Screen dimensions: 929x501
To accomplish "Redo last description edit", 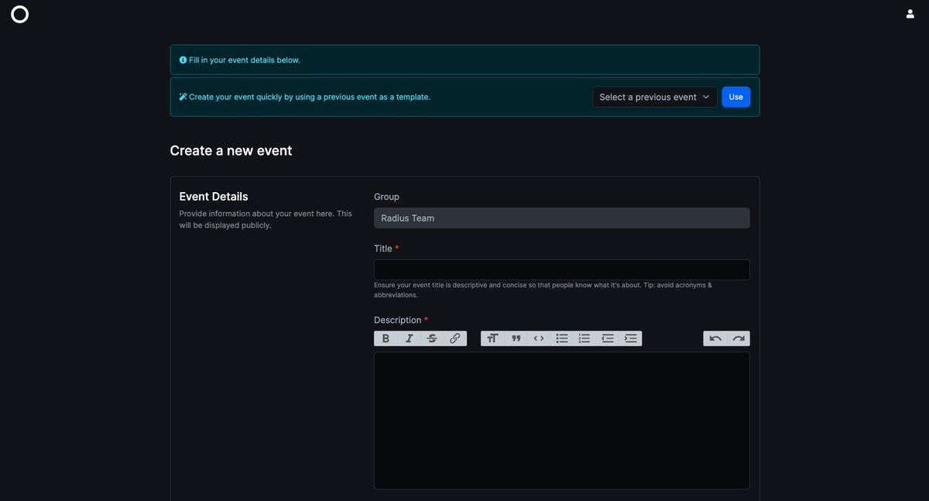I will (739, 338).
